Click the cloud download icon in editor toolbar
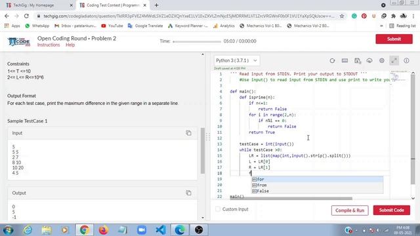This screenshot has width=420, height=236. [369, 61]
